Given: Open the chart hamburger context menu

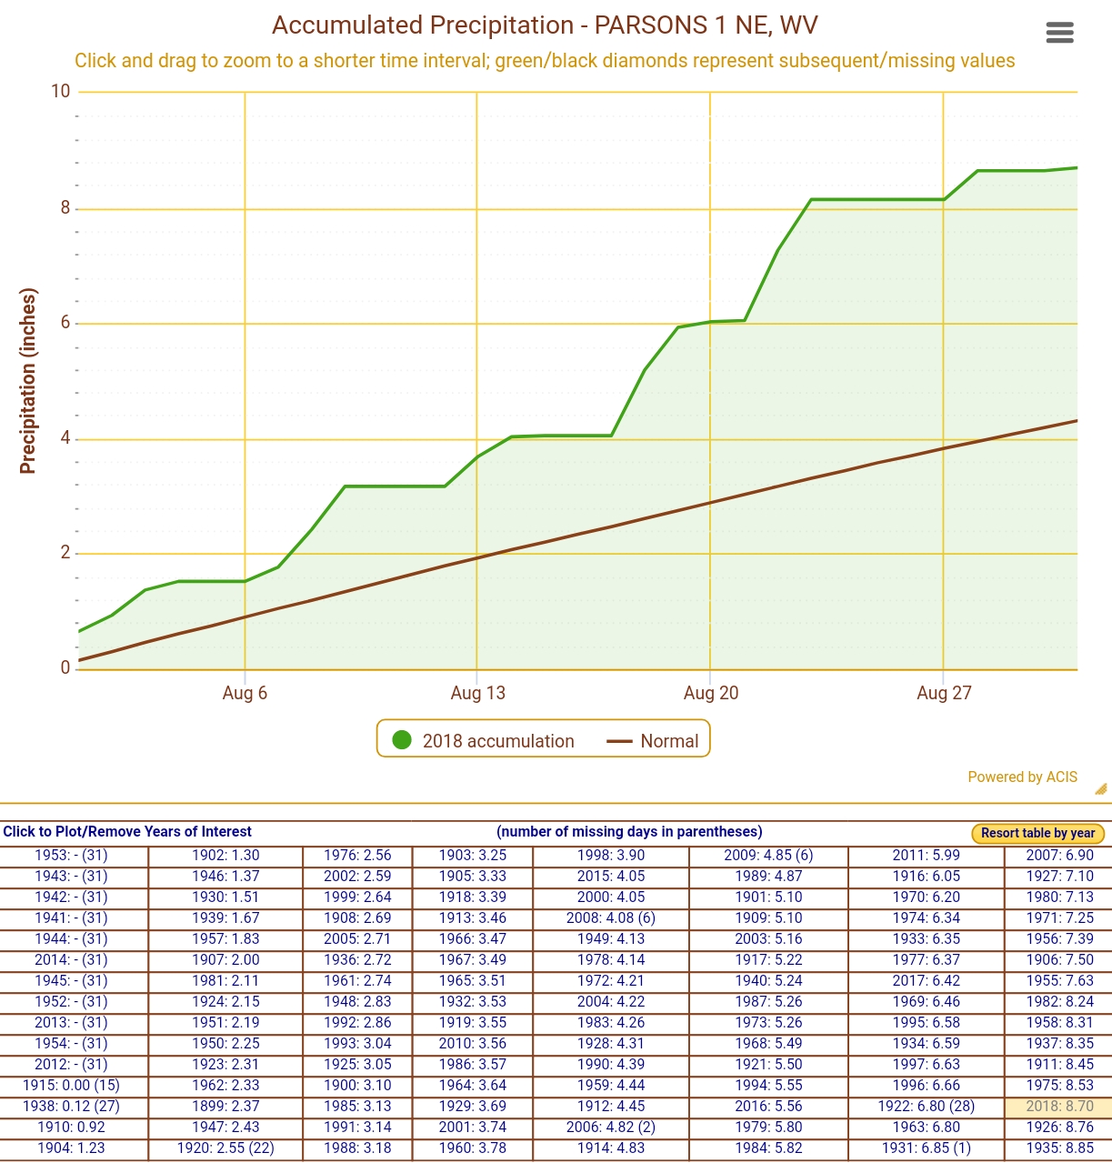Looking at the screenshot, I should (x=1059, y=33).
